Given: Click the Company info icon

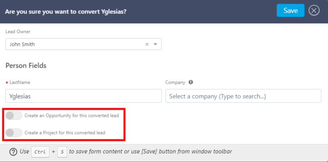Looking at the screenshot, I should coord(191,82).
